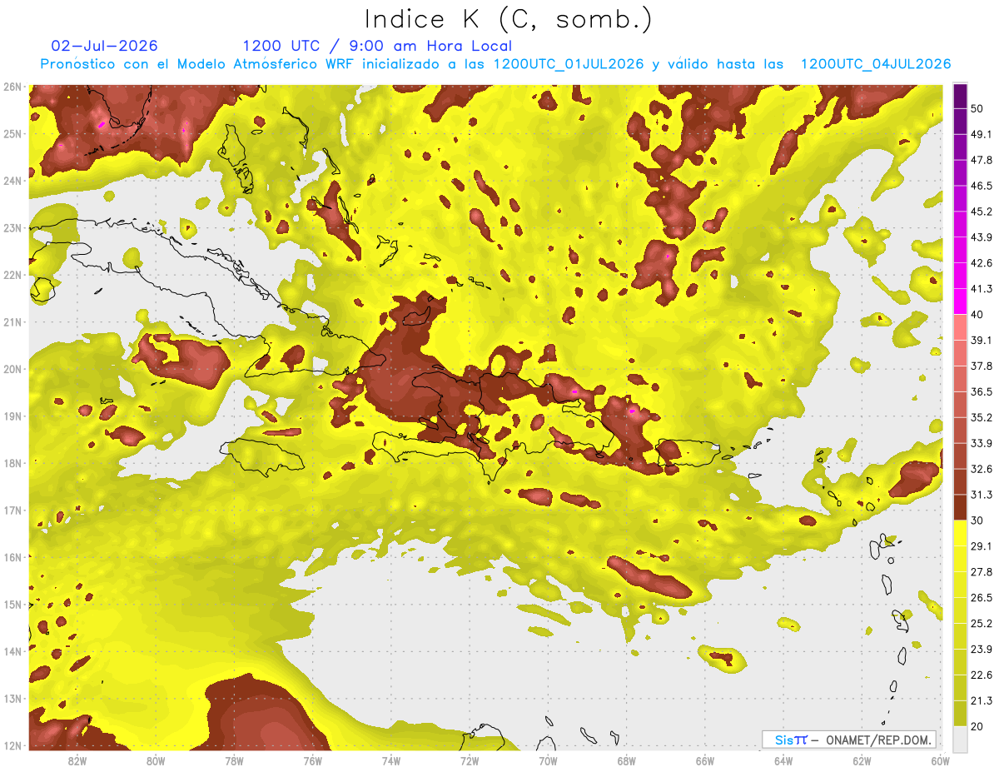999x772 pixels.
Task: Click color bar value label "37.8"
Action: pyautogui.click(x=982, y=366)
